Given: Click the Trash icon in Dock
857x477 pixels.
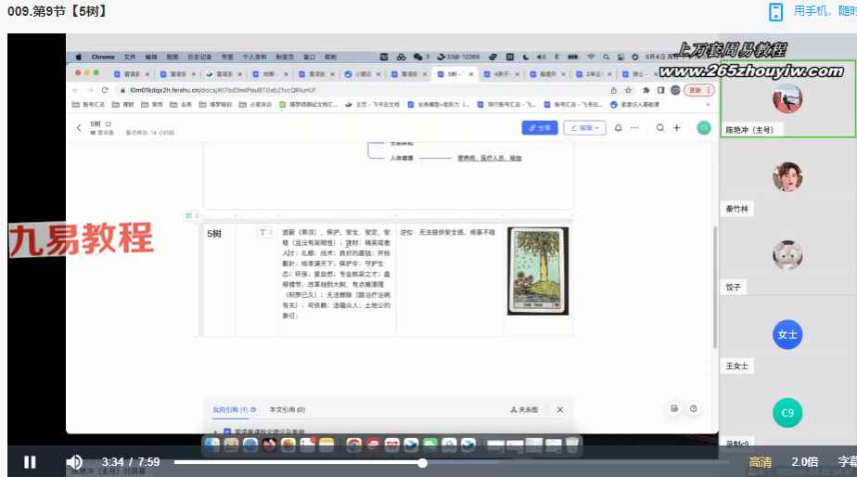Looking at the screenshot, I should pyautogui.click(x=571, y=445).
